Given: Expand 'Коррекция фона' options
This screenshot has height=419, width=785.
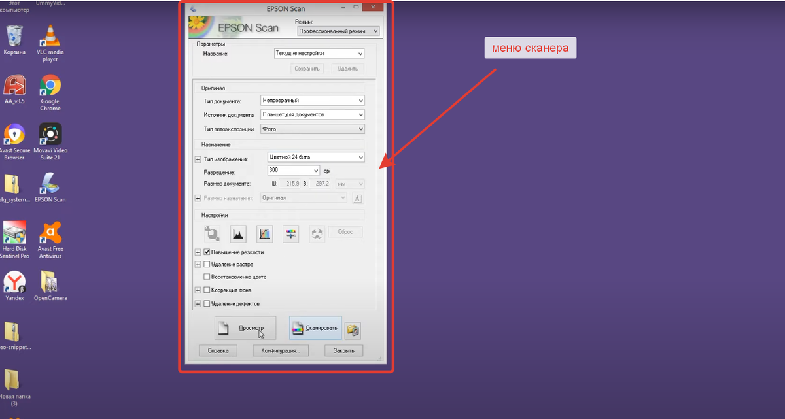Looking at the screenshot, I should (198, 290).
